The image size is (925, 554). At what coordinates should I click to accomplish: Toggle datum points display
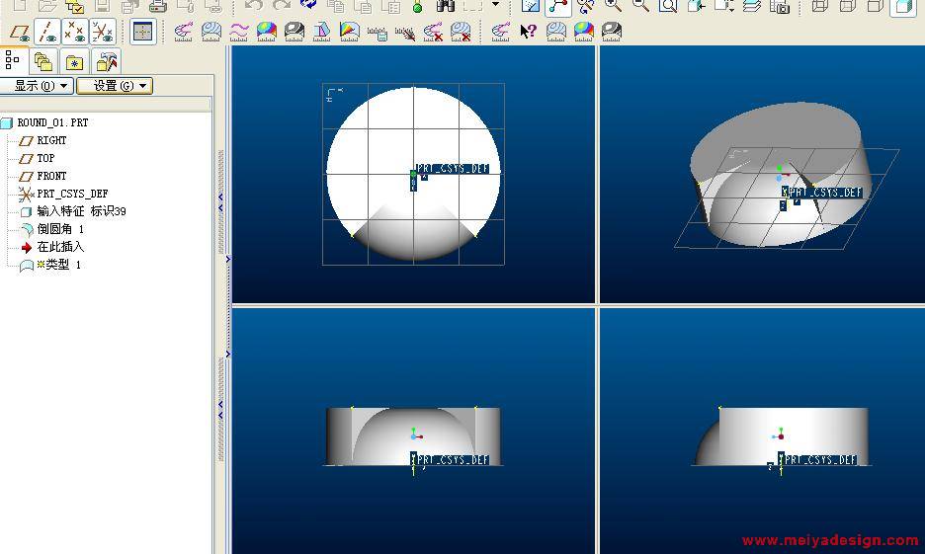pos(74,32)
